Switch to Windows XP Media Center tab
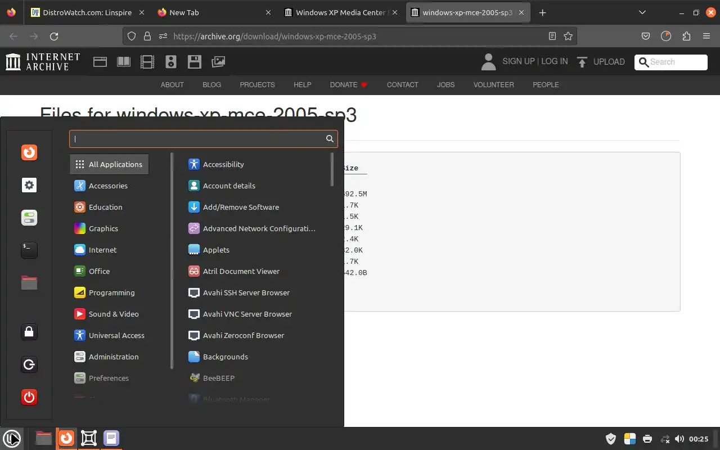 (341, 12)
